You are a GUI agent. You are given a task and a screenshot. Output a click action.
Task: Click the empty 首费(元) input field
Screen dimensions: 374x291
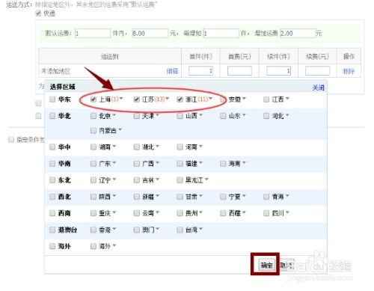click(x=239, y=71)
